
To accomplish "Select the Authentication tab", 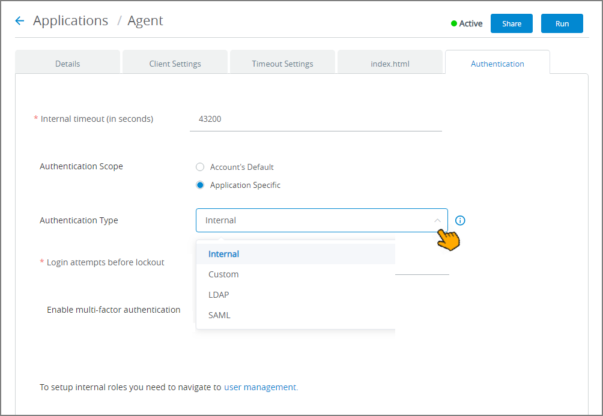I will (x=498, y=62).
